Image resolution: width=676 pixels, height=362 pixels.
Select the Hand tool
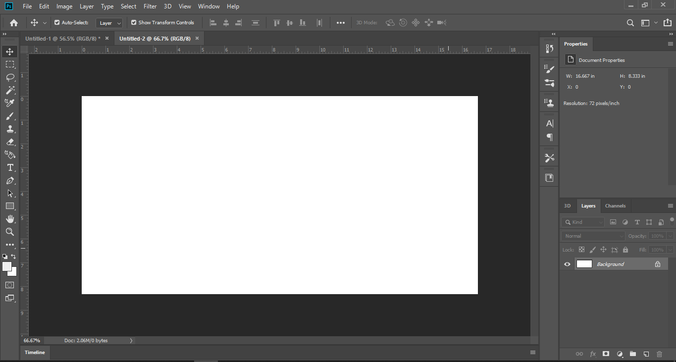point(10,219)
